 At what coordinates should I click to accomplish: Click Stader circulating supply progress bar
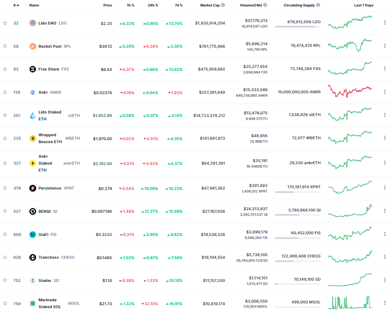[298, 284]
